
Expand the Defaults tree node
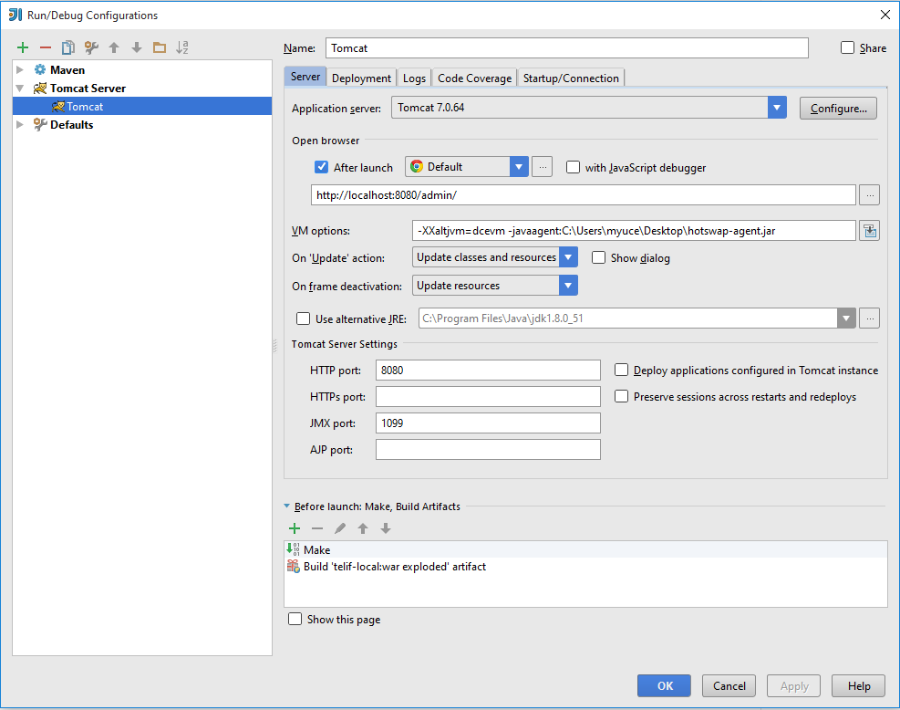[x=20, y=125]
